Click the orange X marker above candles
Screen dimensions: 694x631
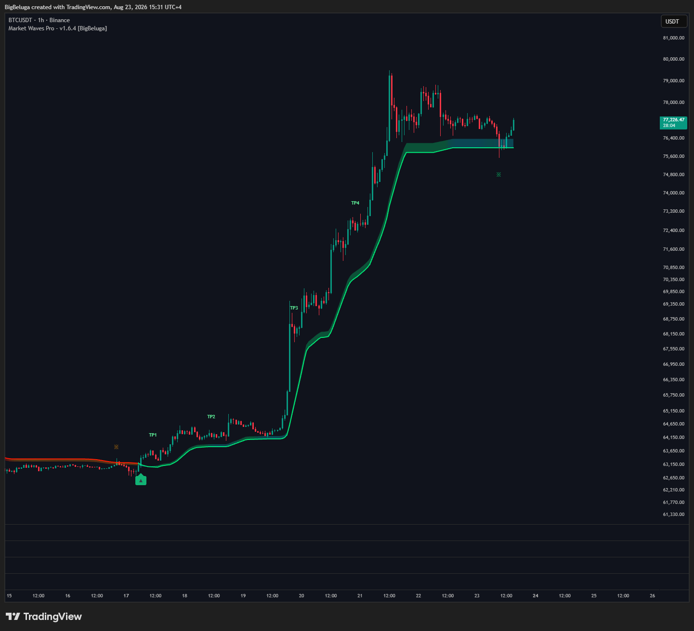click(116, 447)
